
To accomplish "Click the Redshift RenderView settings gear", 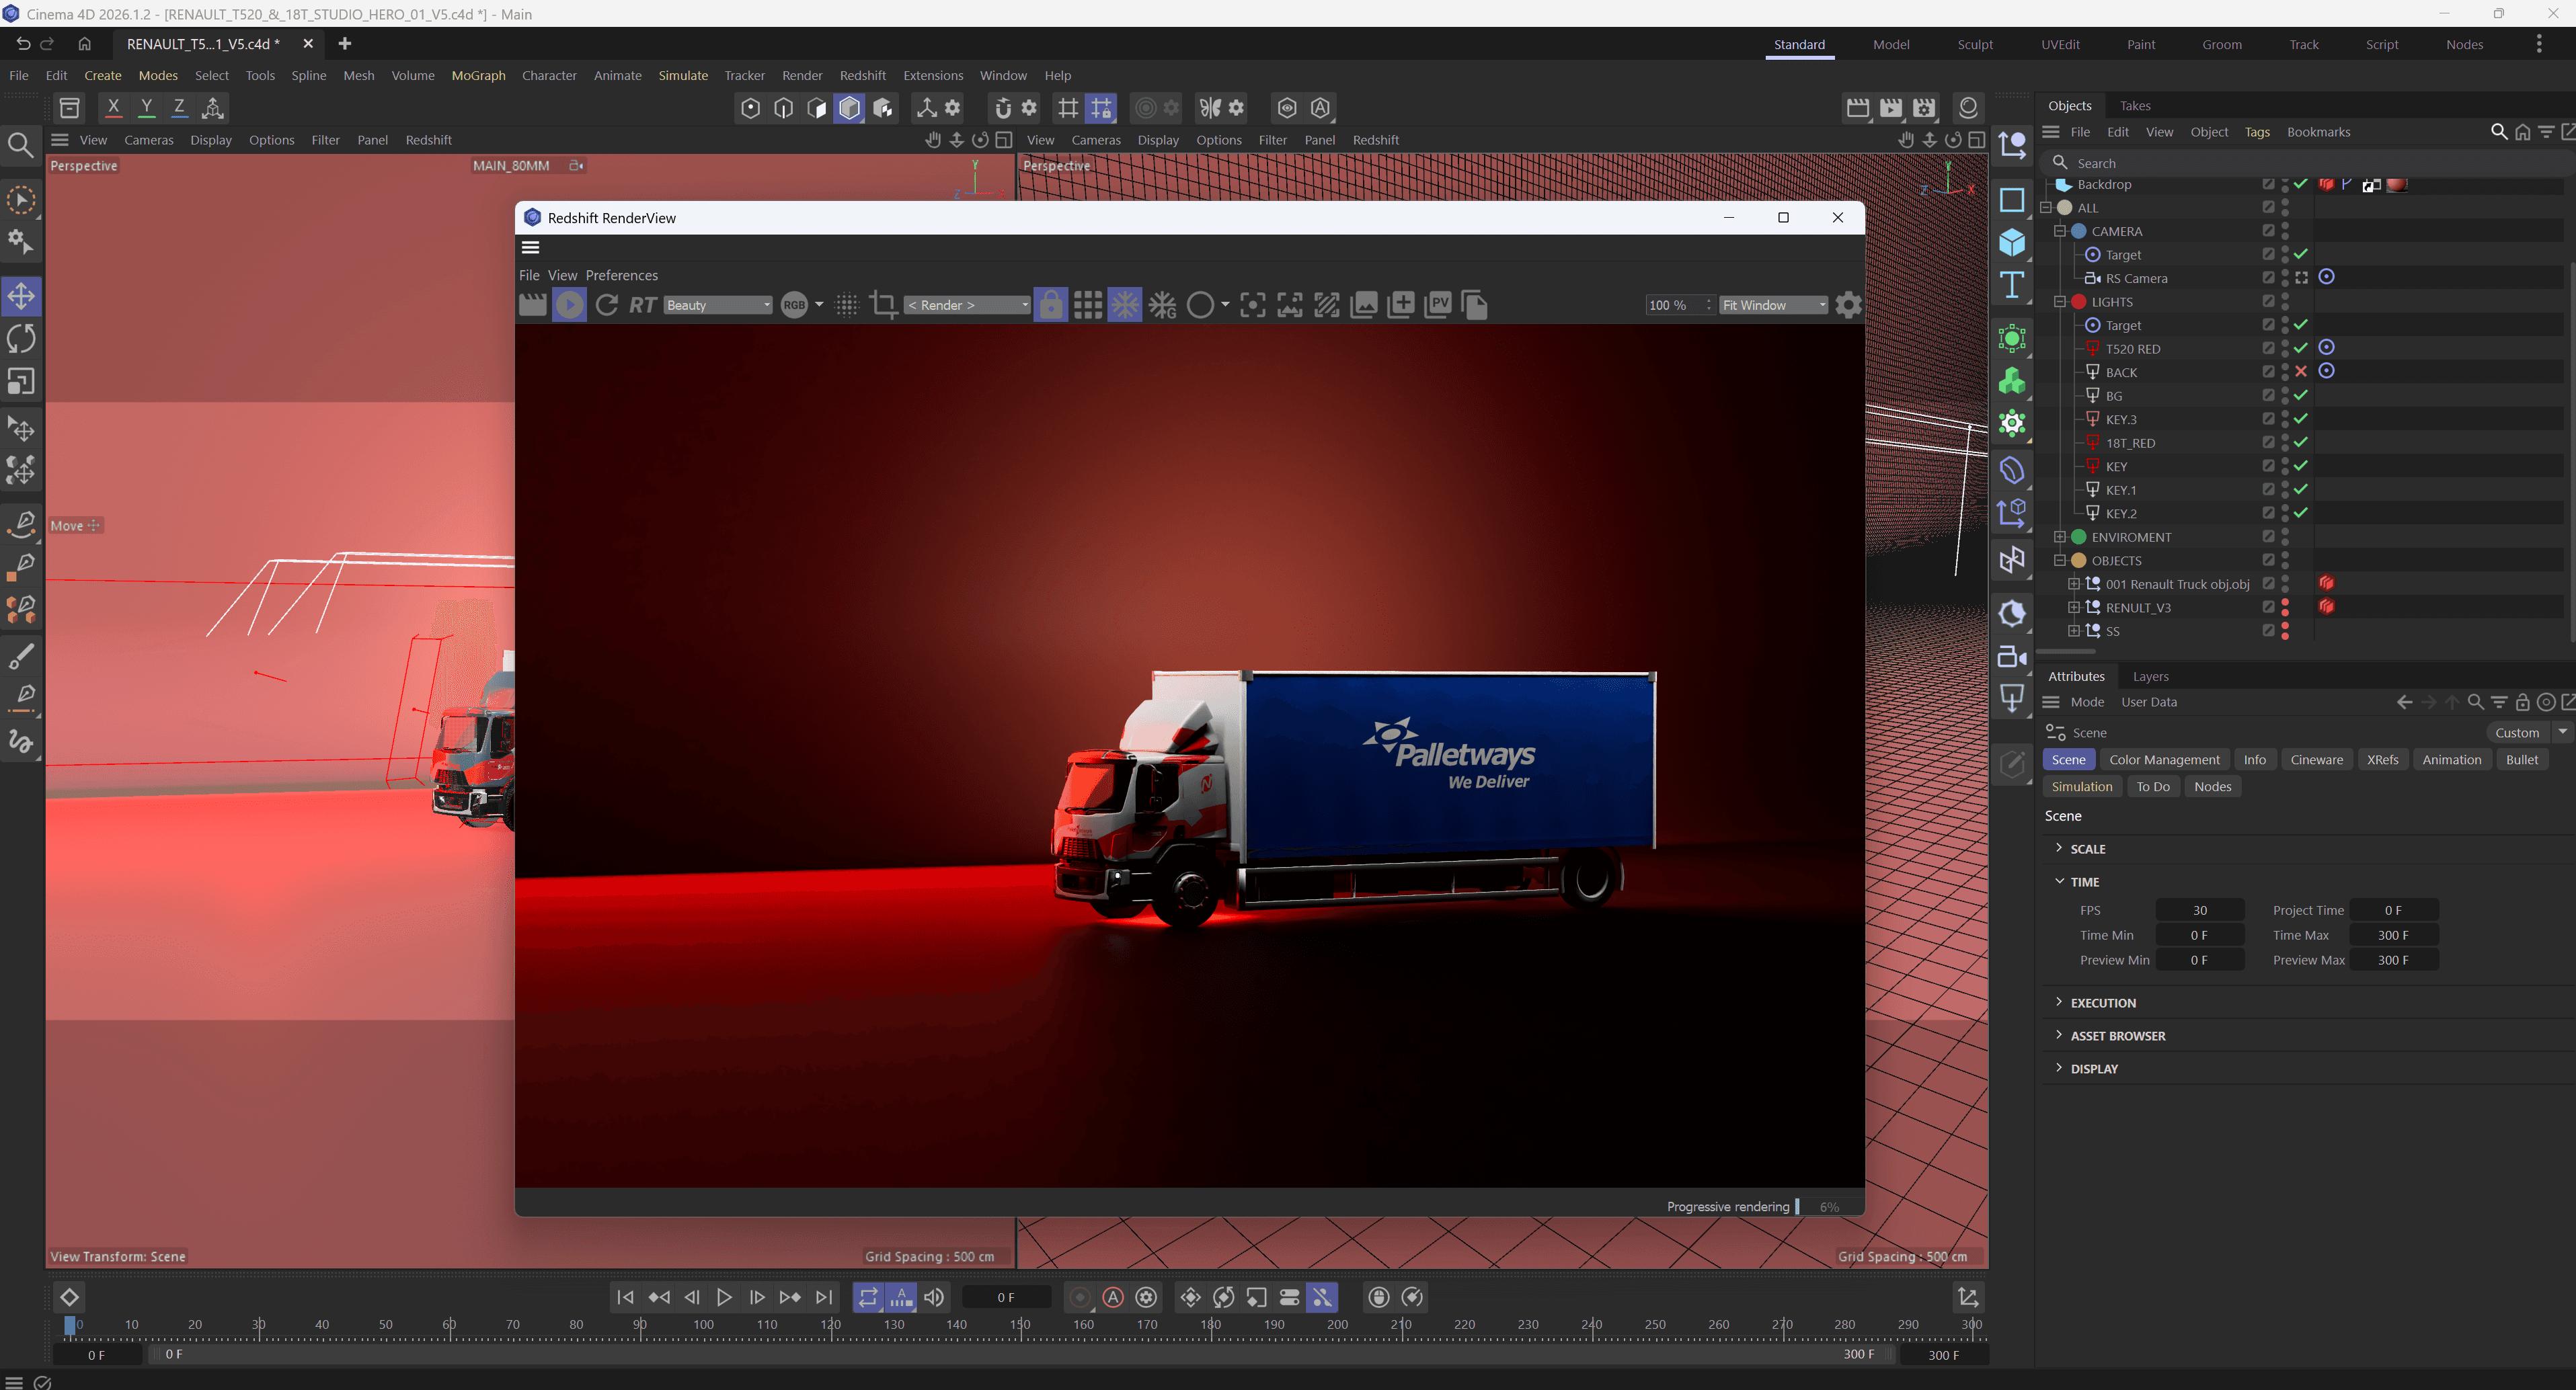I will click(x=1848, y=304).
